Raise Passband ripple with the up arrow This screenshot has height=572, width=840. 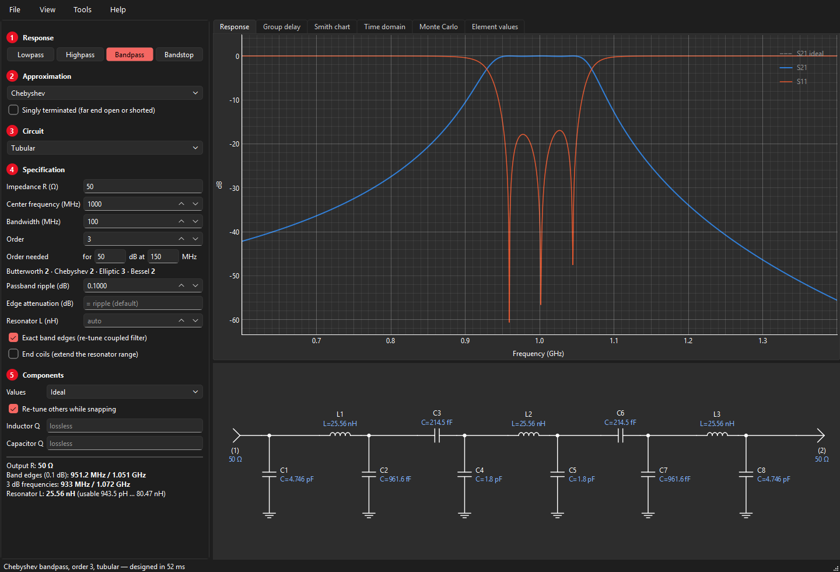click(x=181, y=285)
